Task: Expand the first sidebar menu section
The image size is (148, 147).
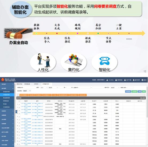Action: 7,84
